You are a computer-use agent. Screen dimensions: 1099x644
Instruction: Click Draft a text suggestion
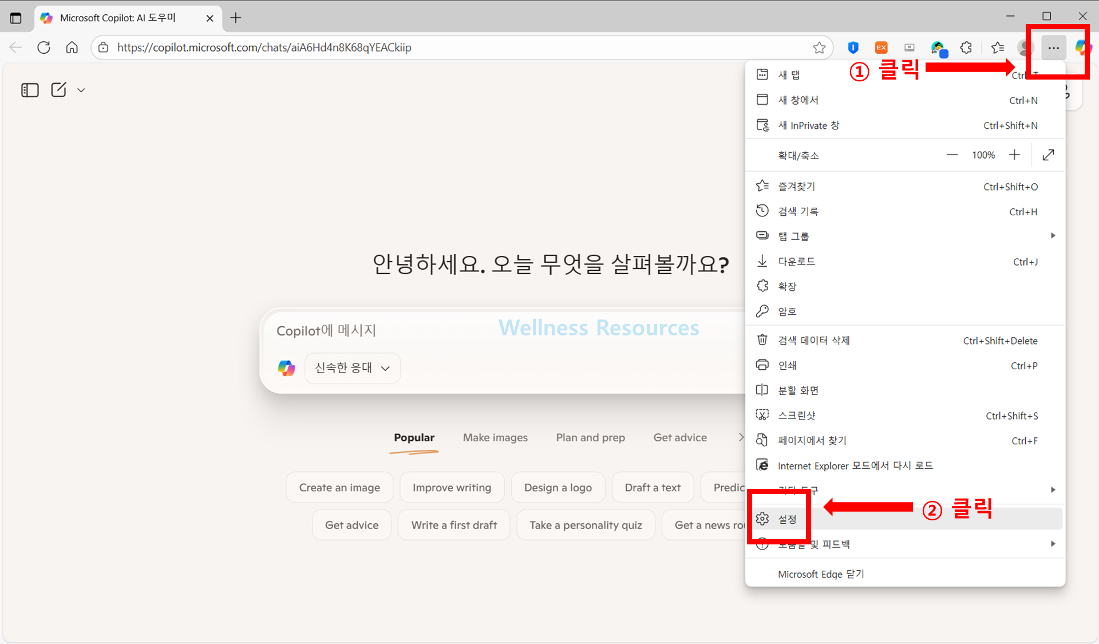coord(653,487)
